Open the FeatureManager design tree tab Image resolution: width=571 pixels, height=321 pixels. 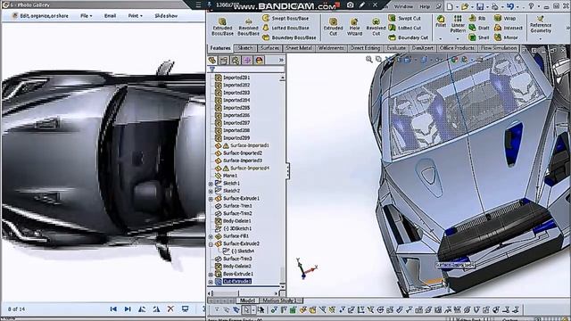(x=212, y=61)
